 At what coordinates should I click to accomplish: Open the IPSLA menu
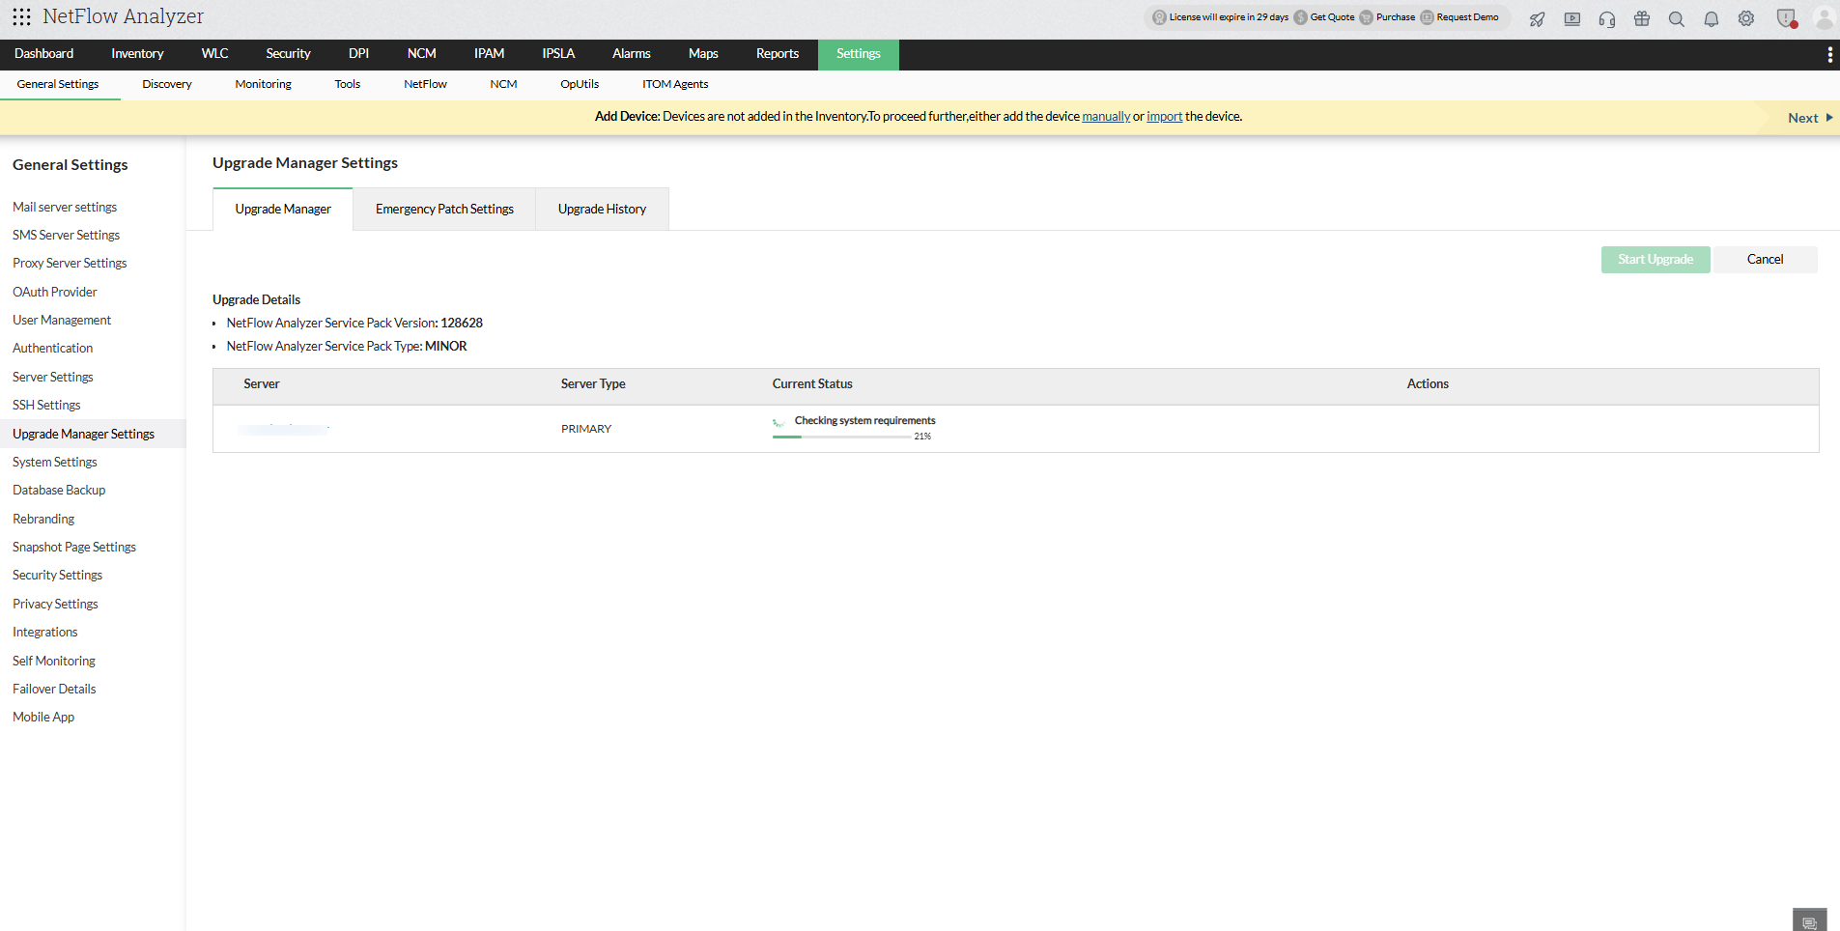click(558, 54)
